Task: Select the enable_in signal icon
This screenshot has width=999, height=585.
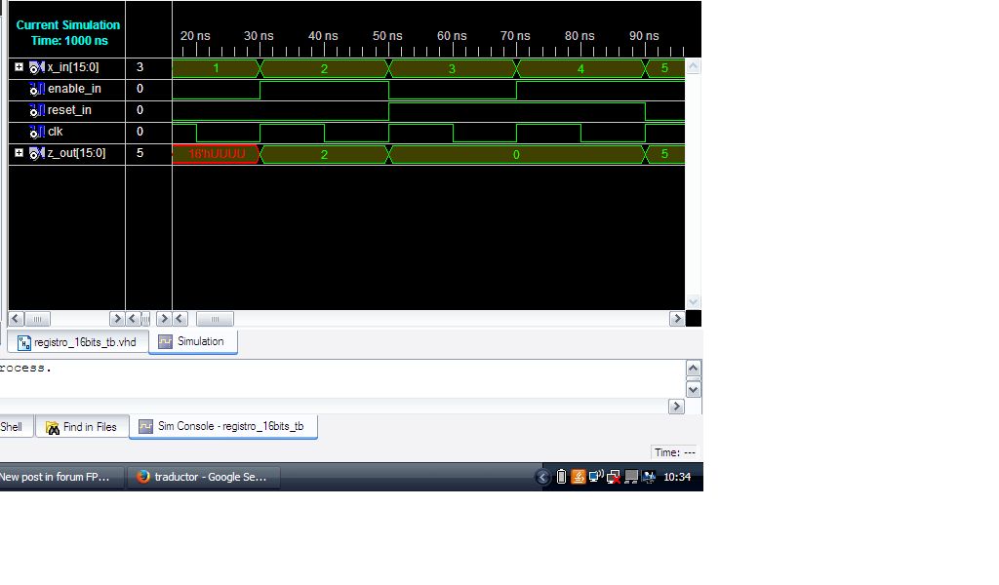Action: [x=37, y=89]
